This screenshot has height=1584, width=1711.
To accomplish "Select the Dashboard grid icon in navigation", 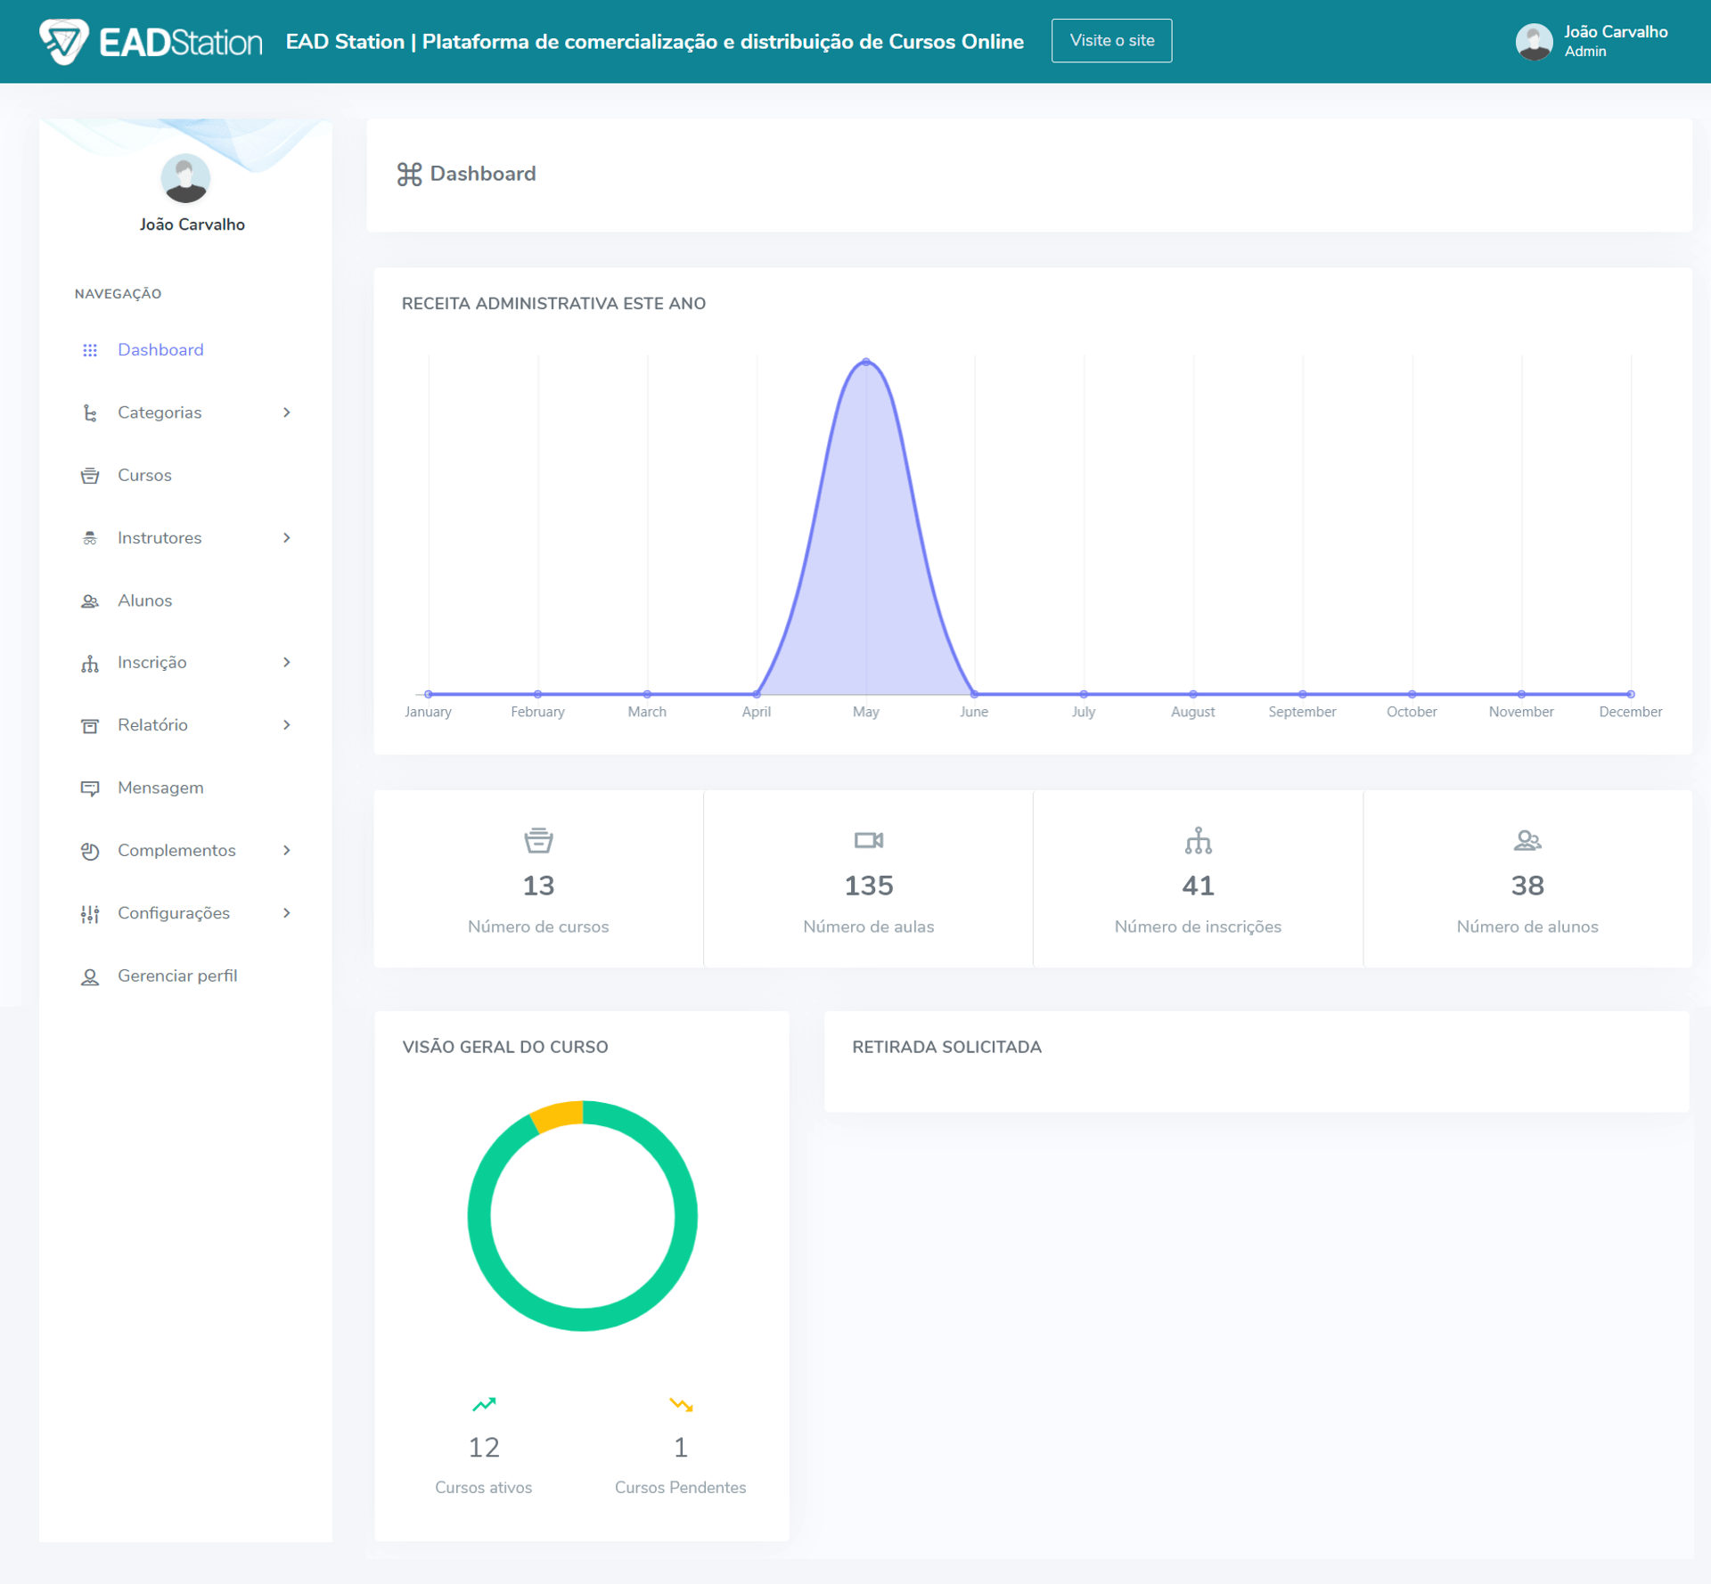I will [x=90, y=350].
